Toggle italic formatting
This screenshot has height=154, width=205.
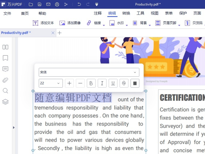[x=102, y=83]
